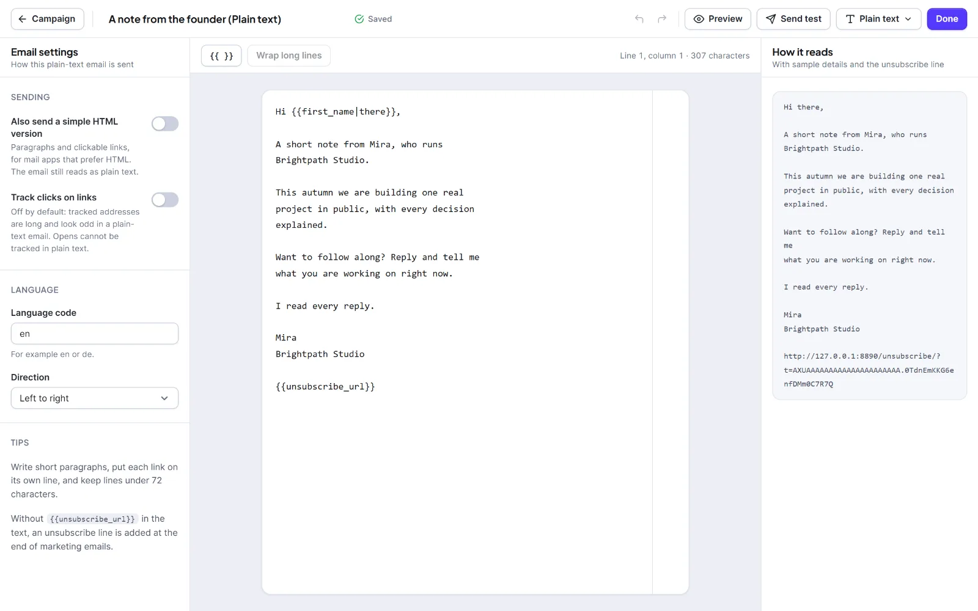Click the Language code input field

(95, 334)
